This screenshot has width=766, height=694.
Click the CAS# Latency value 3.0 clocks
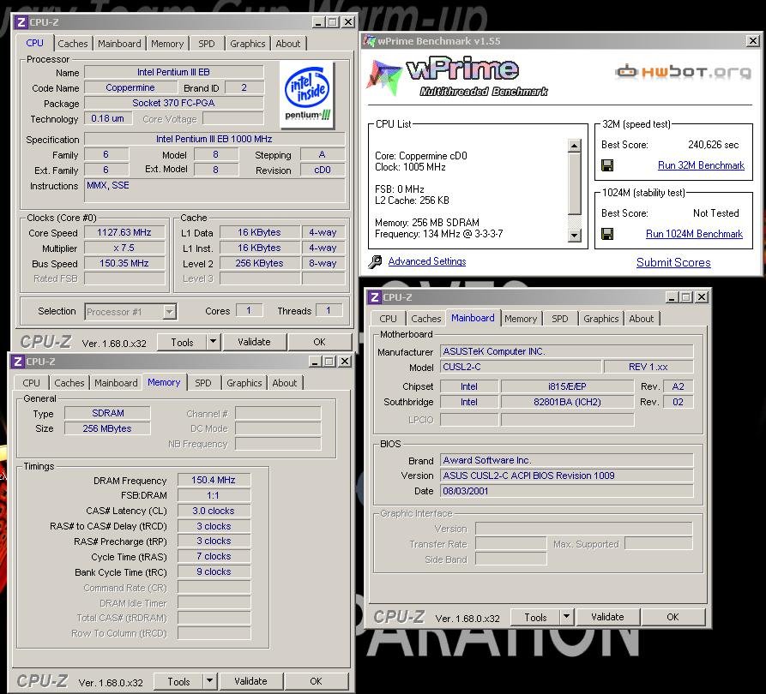214,511
